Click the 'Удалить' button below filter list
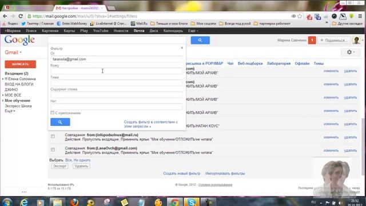 click(x=81, y=166)
